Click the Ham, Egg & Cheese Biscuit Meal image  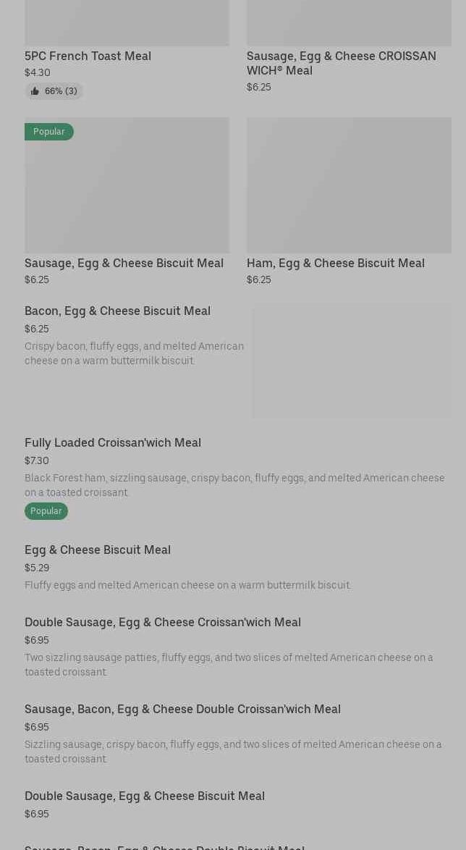tap(349, 185)
